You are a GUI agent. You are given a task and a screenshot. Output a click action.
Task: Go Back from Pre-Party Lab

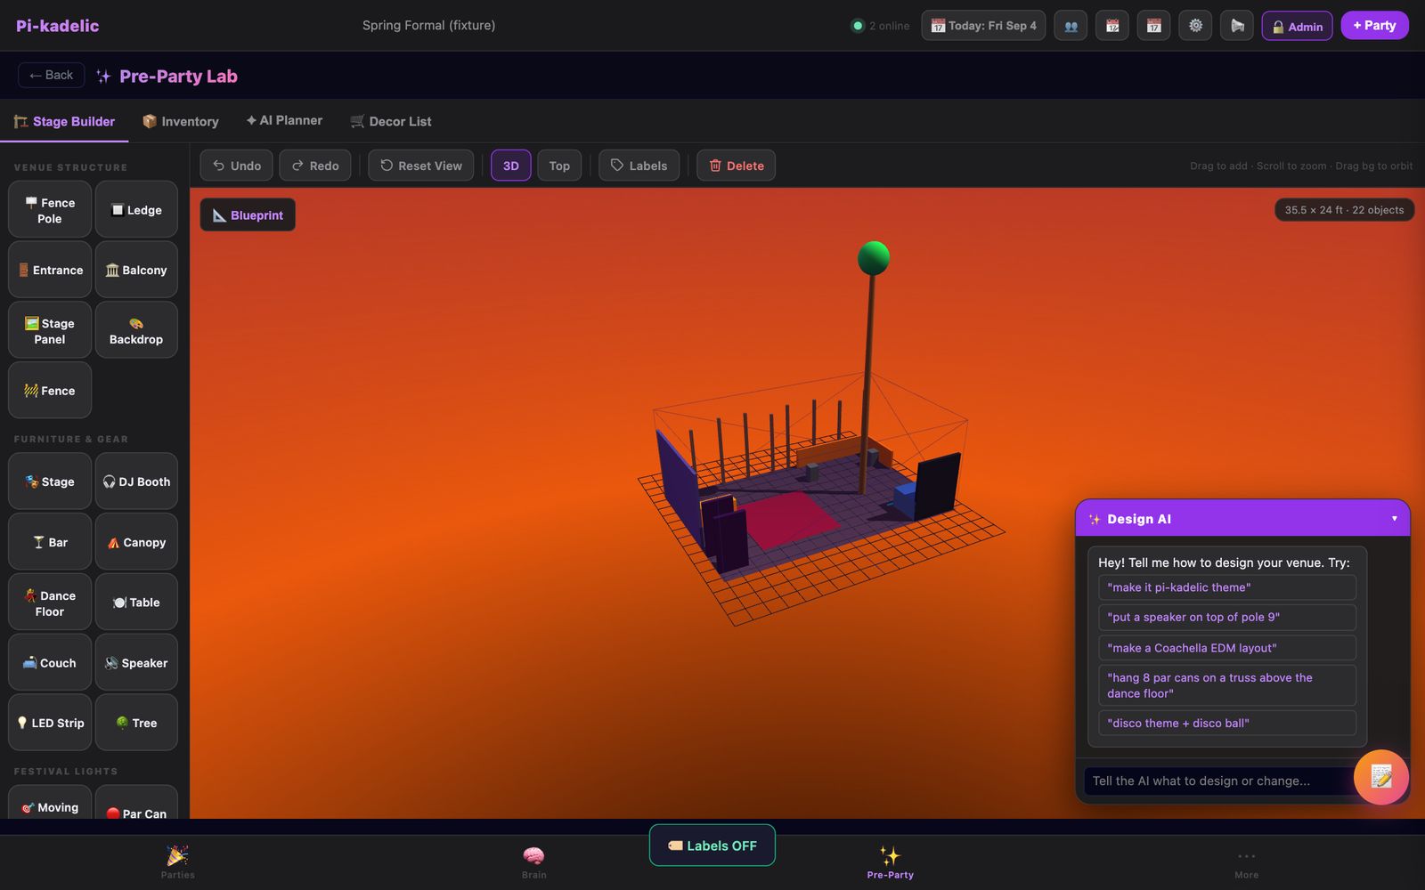[52, 75]
